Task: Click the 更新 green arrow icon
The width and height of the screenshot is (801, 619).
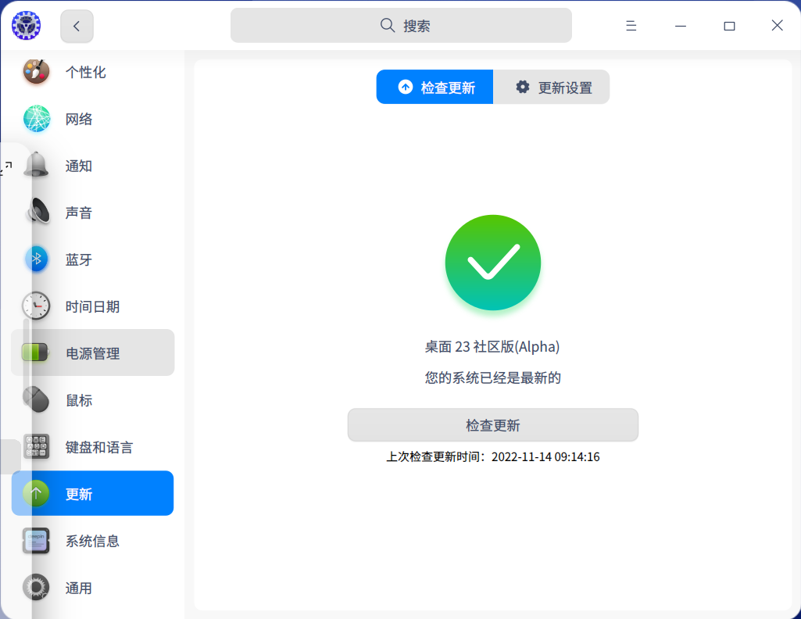Action: click(x=36, y=493)
